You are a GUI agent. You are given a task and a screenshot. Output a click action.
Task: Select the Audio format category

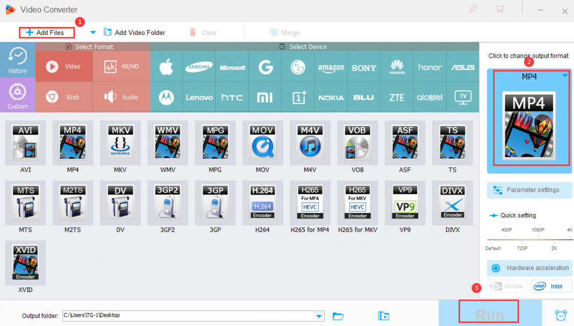(121, 97)
